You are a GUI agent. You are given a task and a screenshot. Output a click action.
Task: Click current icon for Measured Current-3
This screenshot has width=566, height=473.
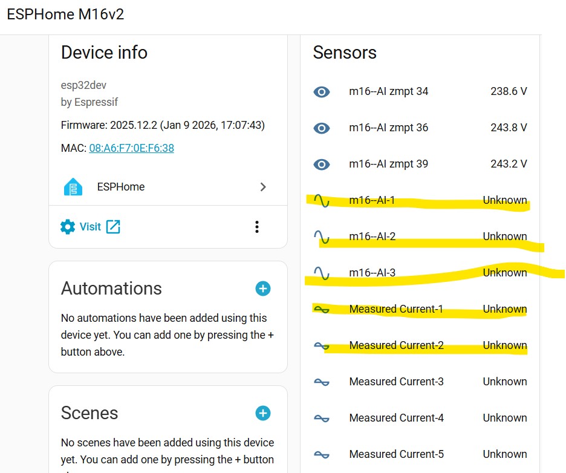pos(322,382)
